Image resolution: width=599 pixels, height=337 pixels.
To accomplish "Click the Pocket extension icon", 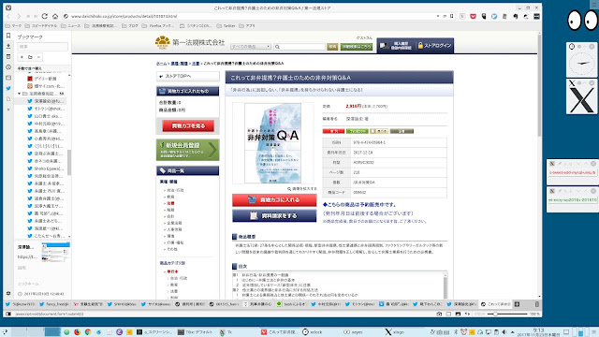I will pos(473,17).
